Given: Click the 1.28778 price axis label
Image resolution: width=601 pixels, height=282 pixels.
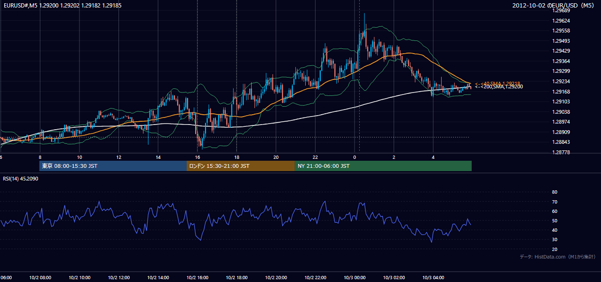Looking at the screenshot, I should pyautogui.click(x=561, y=152).
